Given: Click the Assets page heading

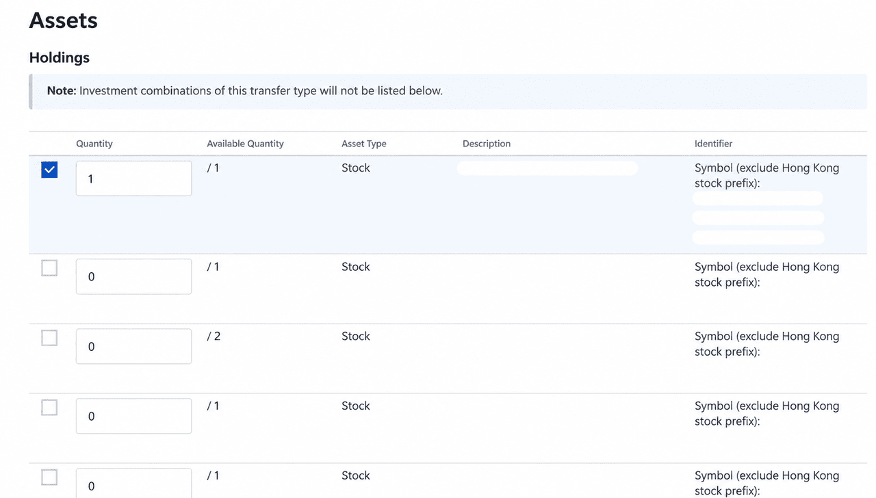Looking at the screenshot, I should (x=64, y=21).
